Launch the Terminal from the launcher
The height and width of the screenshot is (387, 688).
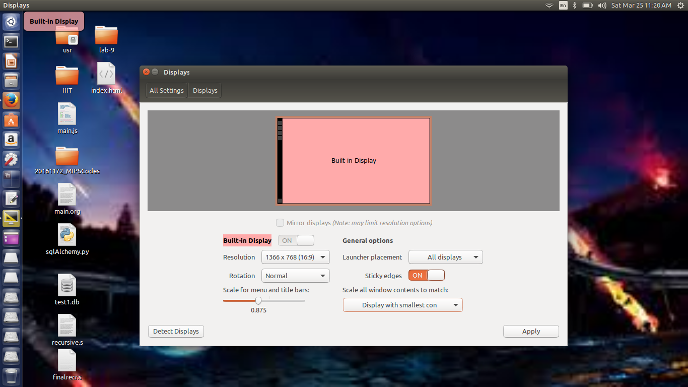11,41
